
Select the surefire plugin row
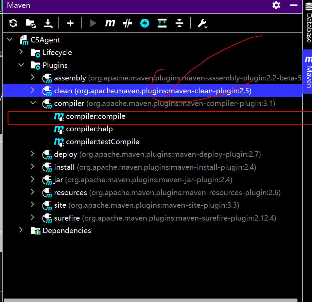(x=153, y=218)
